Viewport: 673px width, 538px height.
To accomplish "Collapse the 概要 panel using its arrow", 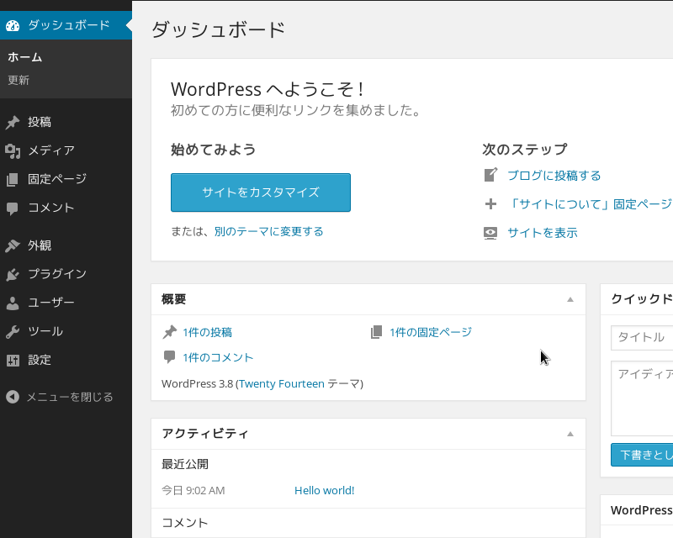I will click(x=570, y=299).
